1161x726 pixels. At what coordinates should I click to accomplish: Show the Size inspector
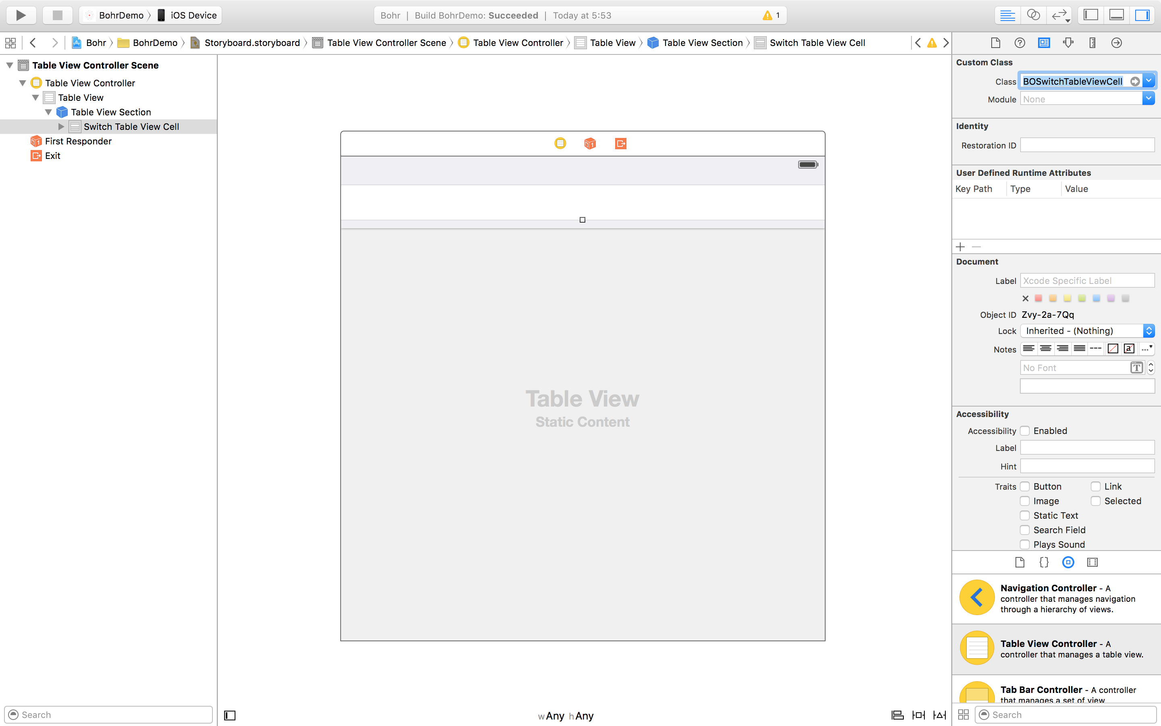point(1092,43)
